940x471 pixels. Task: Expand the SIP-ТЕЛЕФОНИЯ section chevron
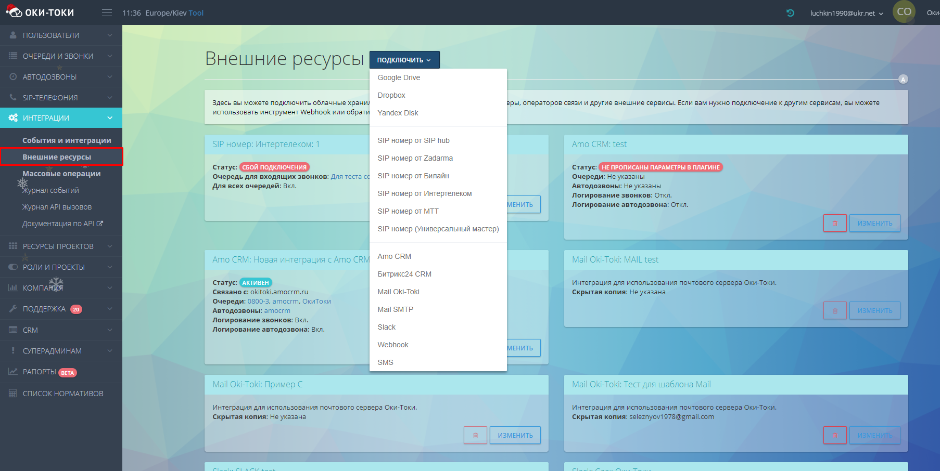tap(110, 98)
